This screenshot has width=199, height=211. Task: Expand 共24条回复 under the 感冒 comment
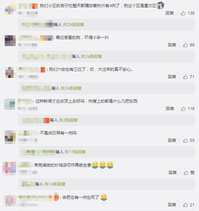pos(91,56)
